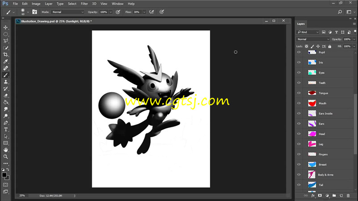Open the foreground color picker
358x201 pixels.
4,175
